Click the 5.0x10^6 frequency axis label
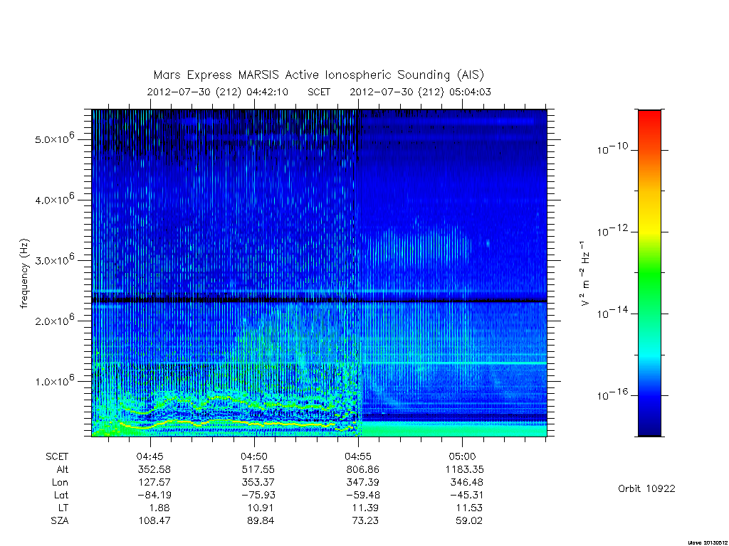Viewport: 729px width, 546px height. pyautogui.click(x=55, y=139)
